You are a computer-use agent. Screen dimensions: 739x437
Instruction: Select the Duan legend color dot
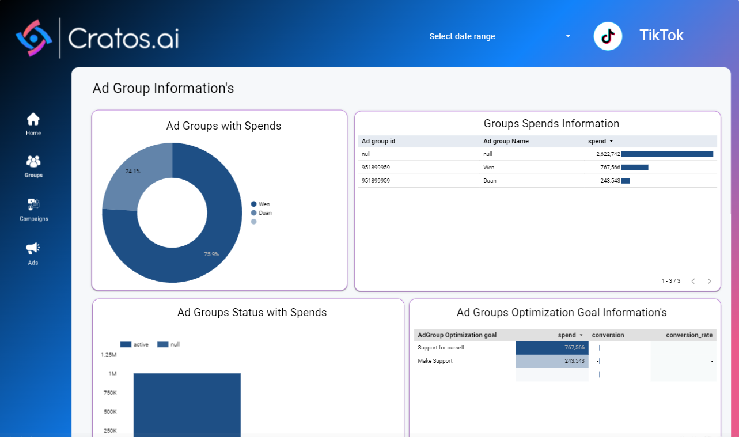[253, 212]
